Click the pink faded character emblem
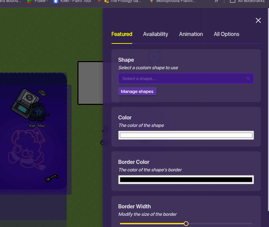 25,148
